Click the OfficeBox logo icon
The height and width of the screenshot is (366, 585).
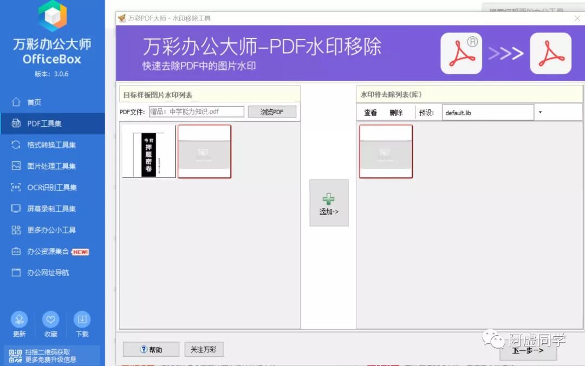pyautogui.click(x=52, y=16)
